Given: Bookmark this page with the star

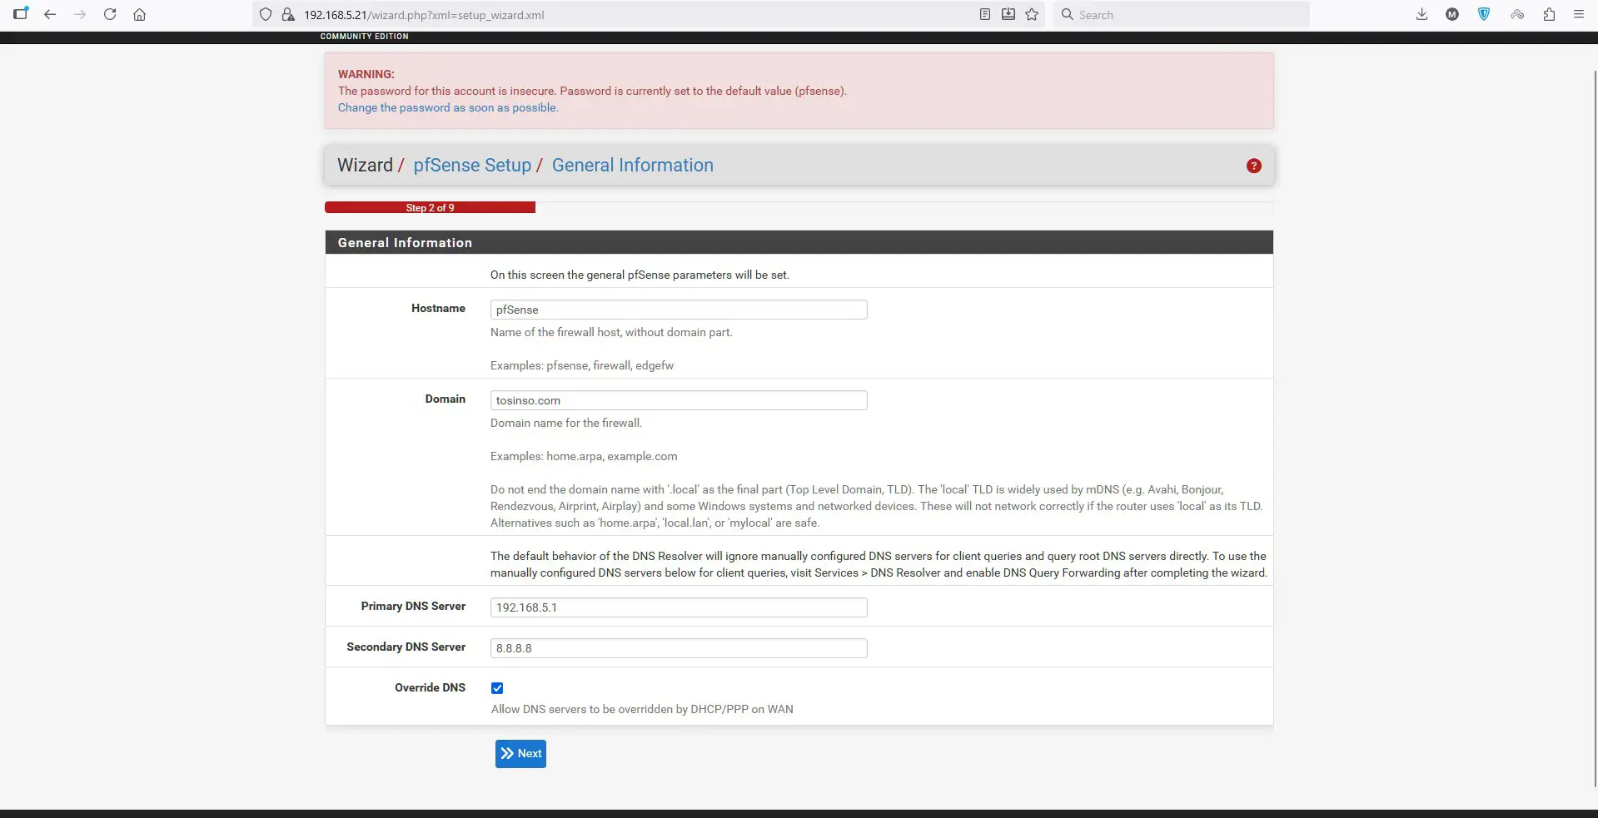Looking at the screenshot, I should (1032, 14).
